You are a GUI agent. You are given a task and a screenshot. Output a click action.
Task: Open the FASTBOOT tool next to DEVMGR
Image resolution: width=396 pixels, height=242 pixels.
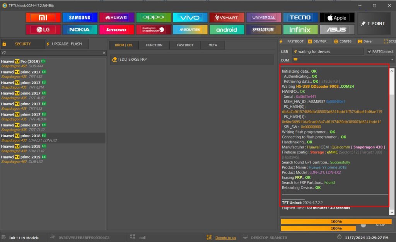click(292, 41)
